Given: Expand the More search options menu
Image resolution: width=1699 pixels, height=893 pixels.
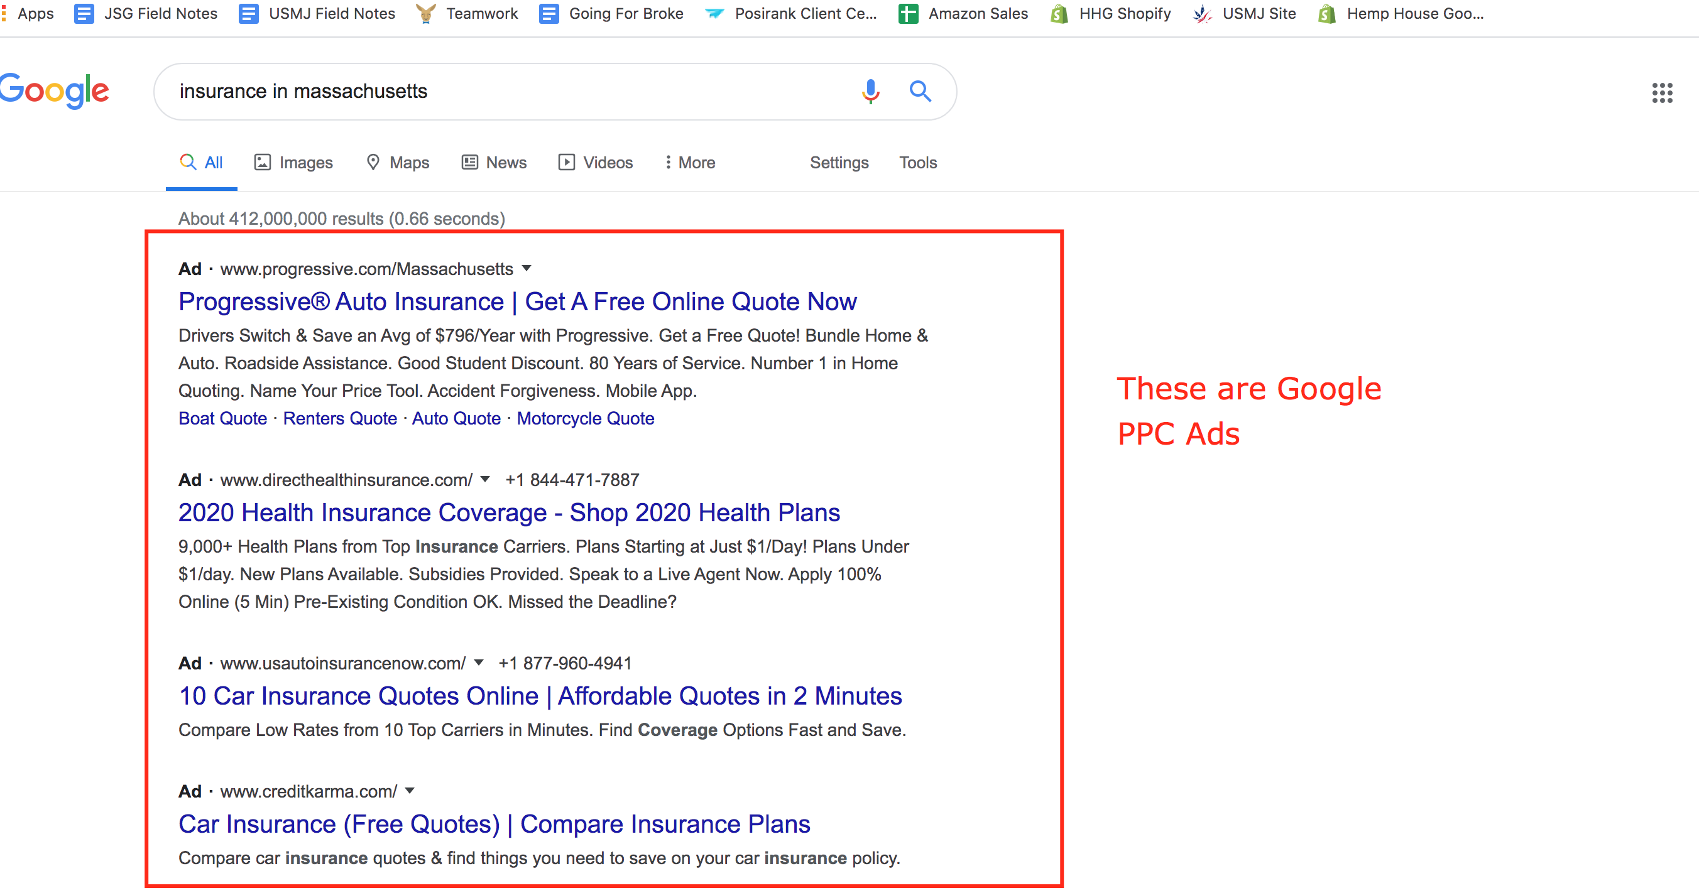Looking at the screenshot, I should [x=690, y=162].
